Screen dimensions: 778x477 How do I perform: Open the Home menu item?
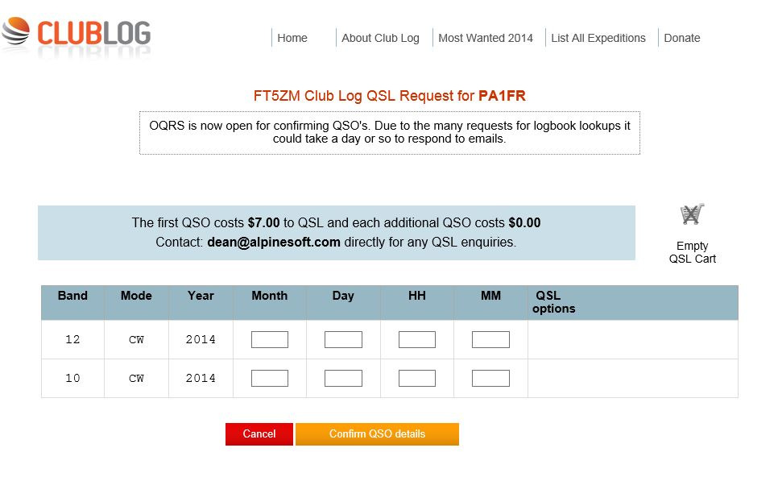(x=292, y=38)
